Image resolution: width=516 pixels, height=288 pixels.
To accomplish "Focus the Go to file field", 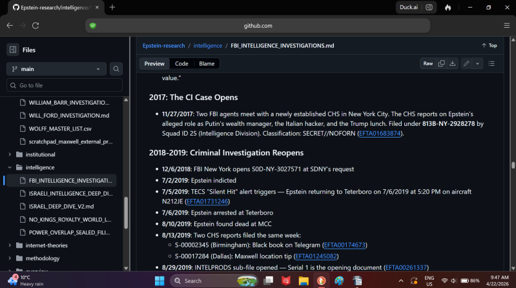I will [65, 85].
